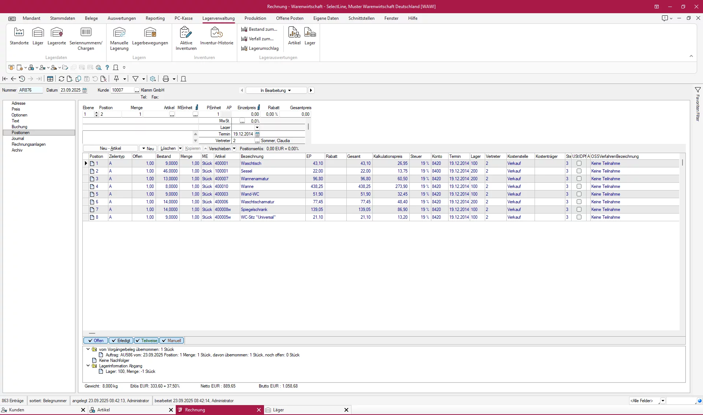This screenshot has width=703, height=415.
Task: Toggle the Teilweise filter button
Action: tap(146, 341)
